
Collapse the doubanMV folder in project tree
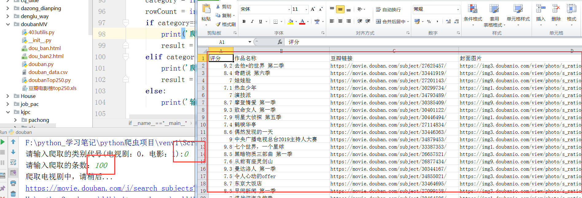[x=8, y=24]
